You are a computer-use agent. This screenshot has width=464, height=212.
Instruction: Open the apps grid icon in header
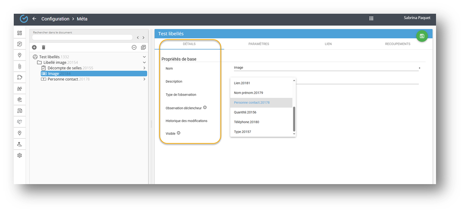371,18
